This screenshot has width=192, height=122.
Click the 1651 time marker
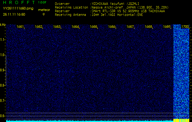20,27
